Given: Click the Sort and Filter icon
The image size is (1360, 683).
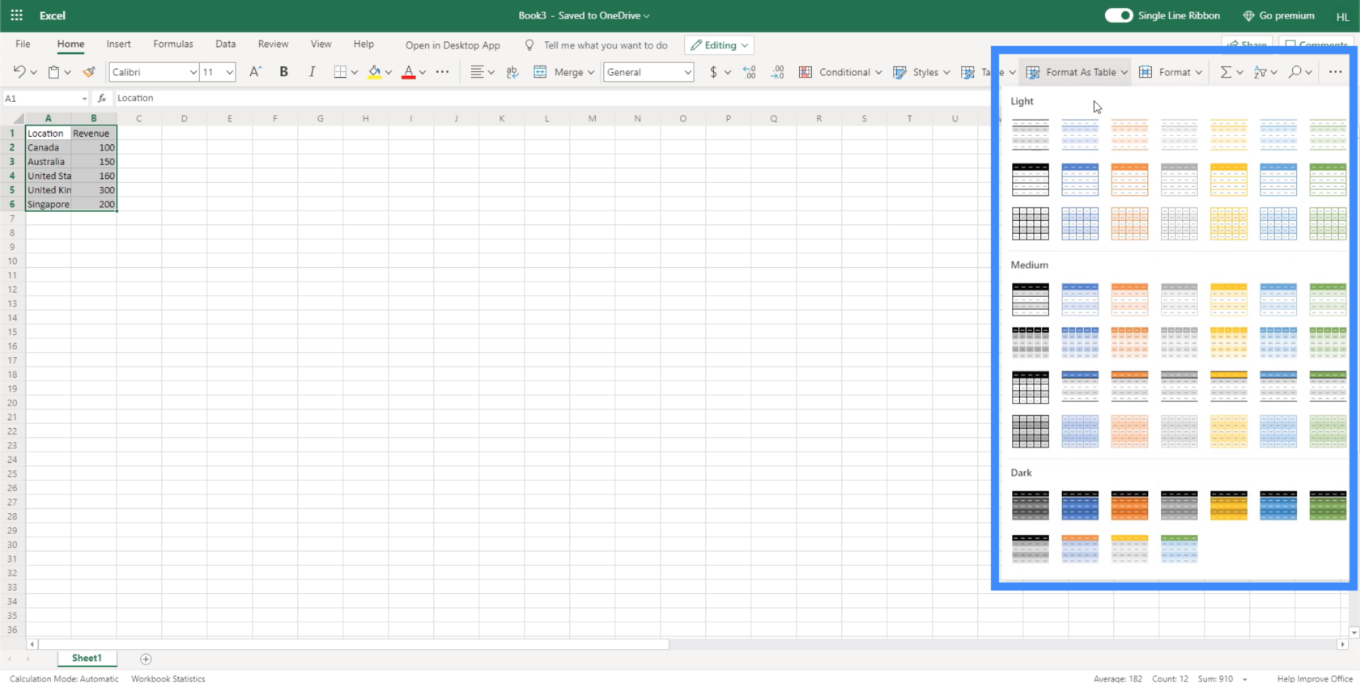Looking at the screenshot, I should pyautogui.click(x=1260, y=72).
